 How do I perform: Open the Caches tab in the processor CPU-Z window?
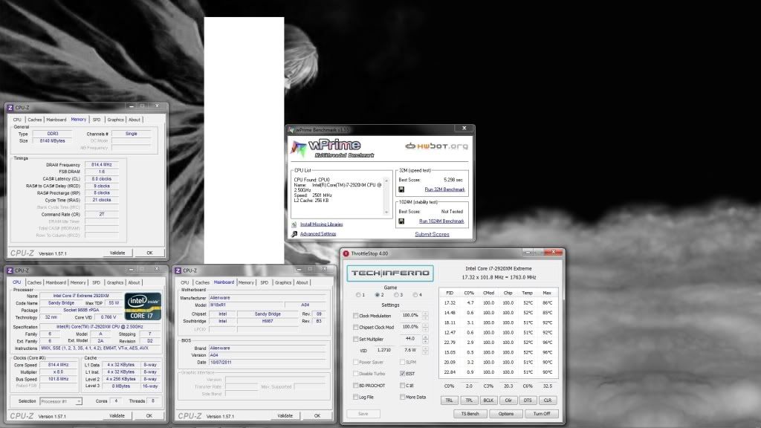pos(34,282)
